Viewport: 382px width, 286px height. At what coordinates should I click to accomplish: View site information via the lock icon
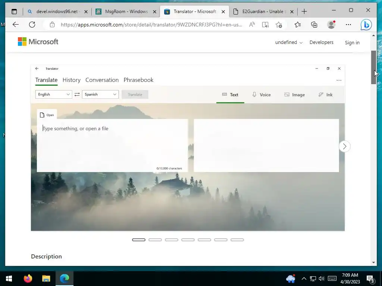tap(52, 25)
